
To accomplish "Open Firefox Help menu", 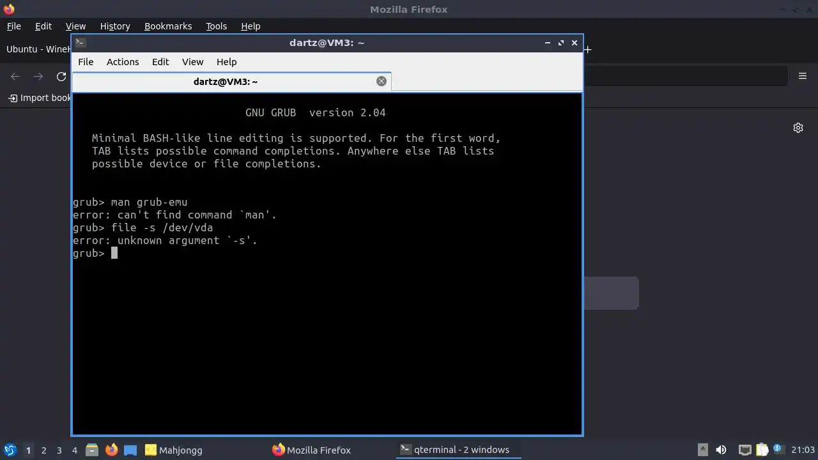I will (x=251, y=26).
